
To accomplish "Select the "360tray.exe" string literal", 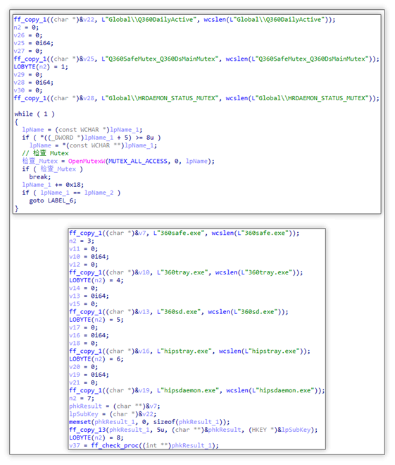I will (x=182, y=272).
